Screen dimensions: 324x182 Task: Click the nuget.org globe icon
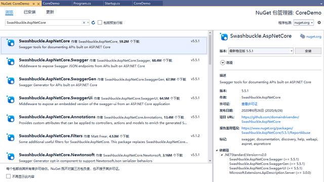tap(303, 36)
